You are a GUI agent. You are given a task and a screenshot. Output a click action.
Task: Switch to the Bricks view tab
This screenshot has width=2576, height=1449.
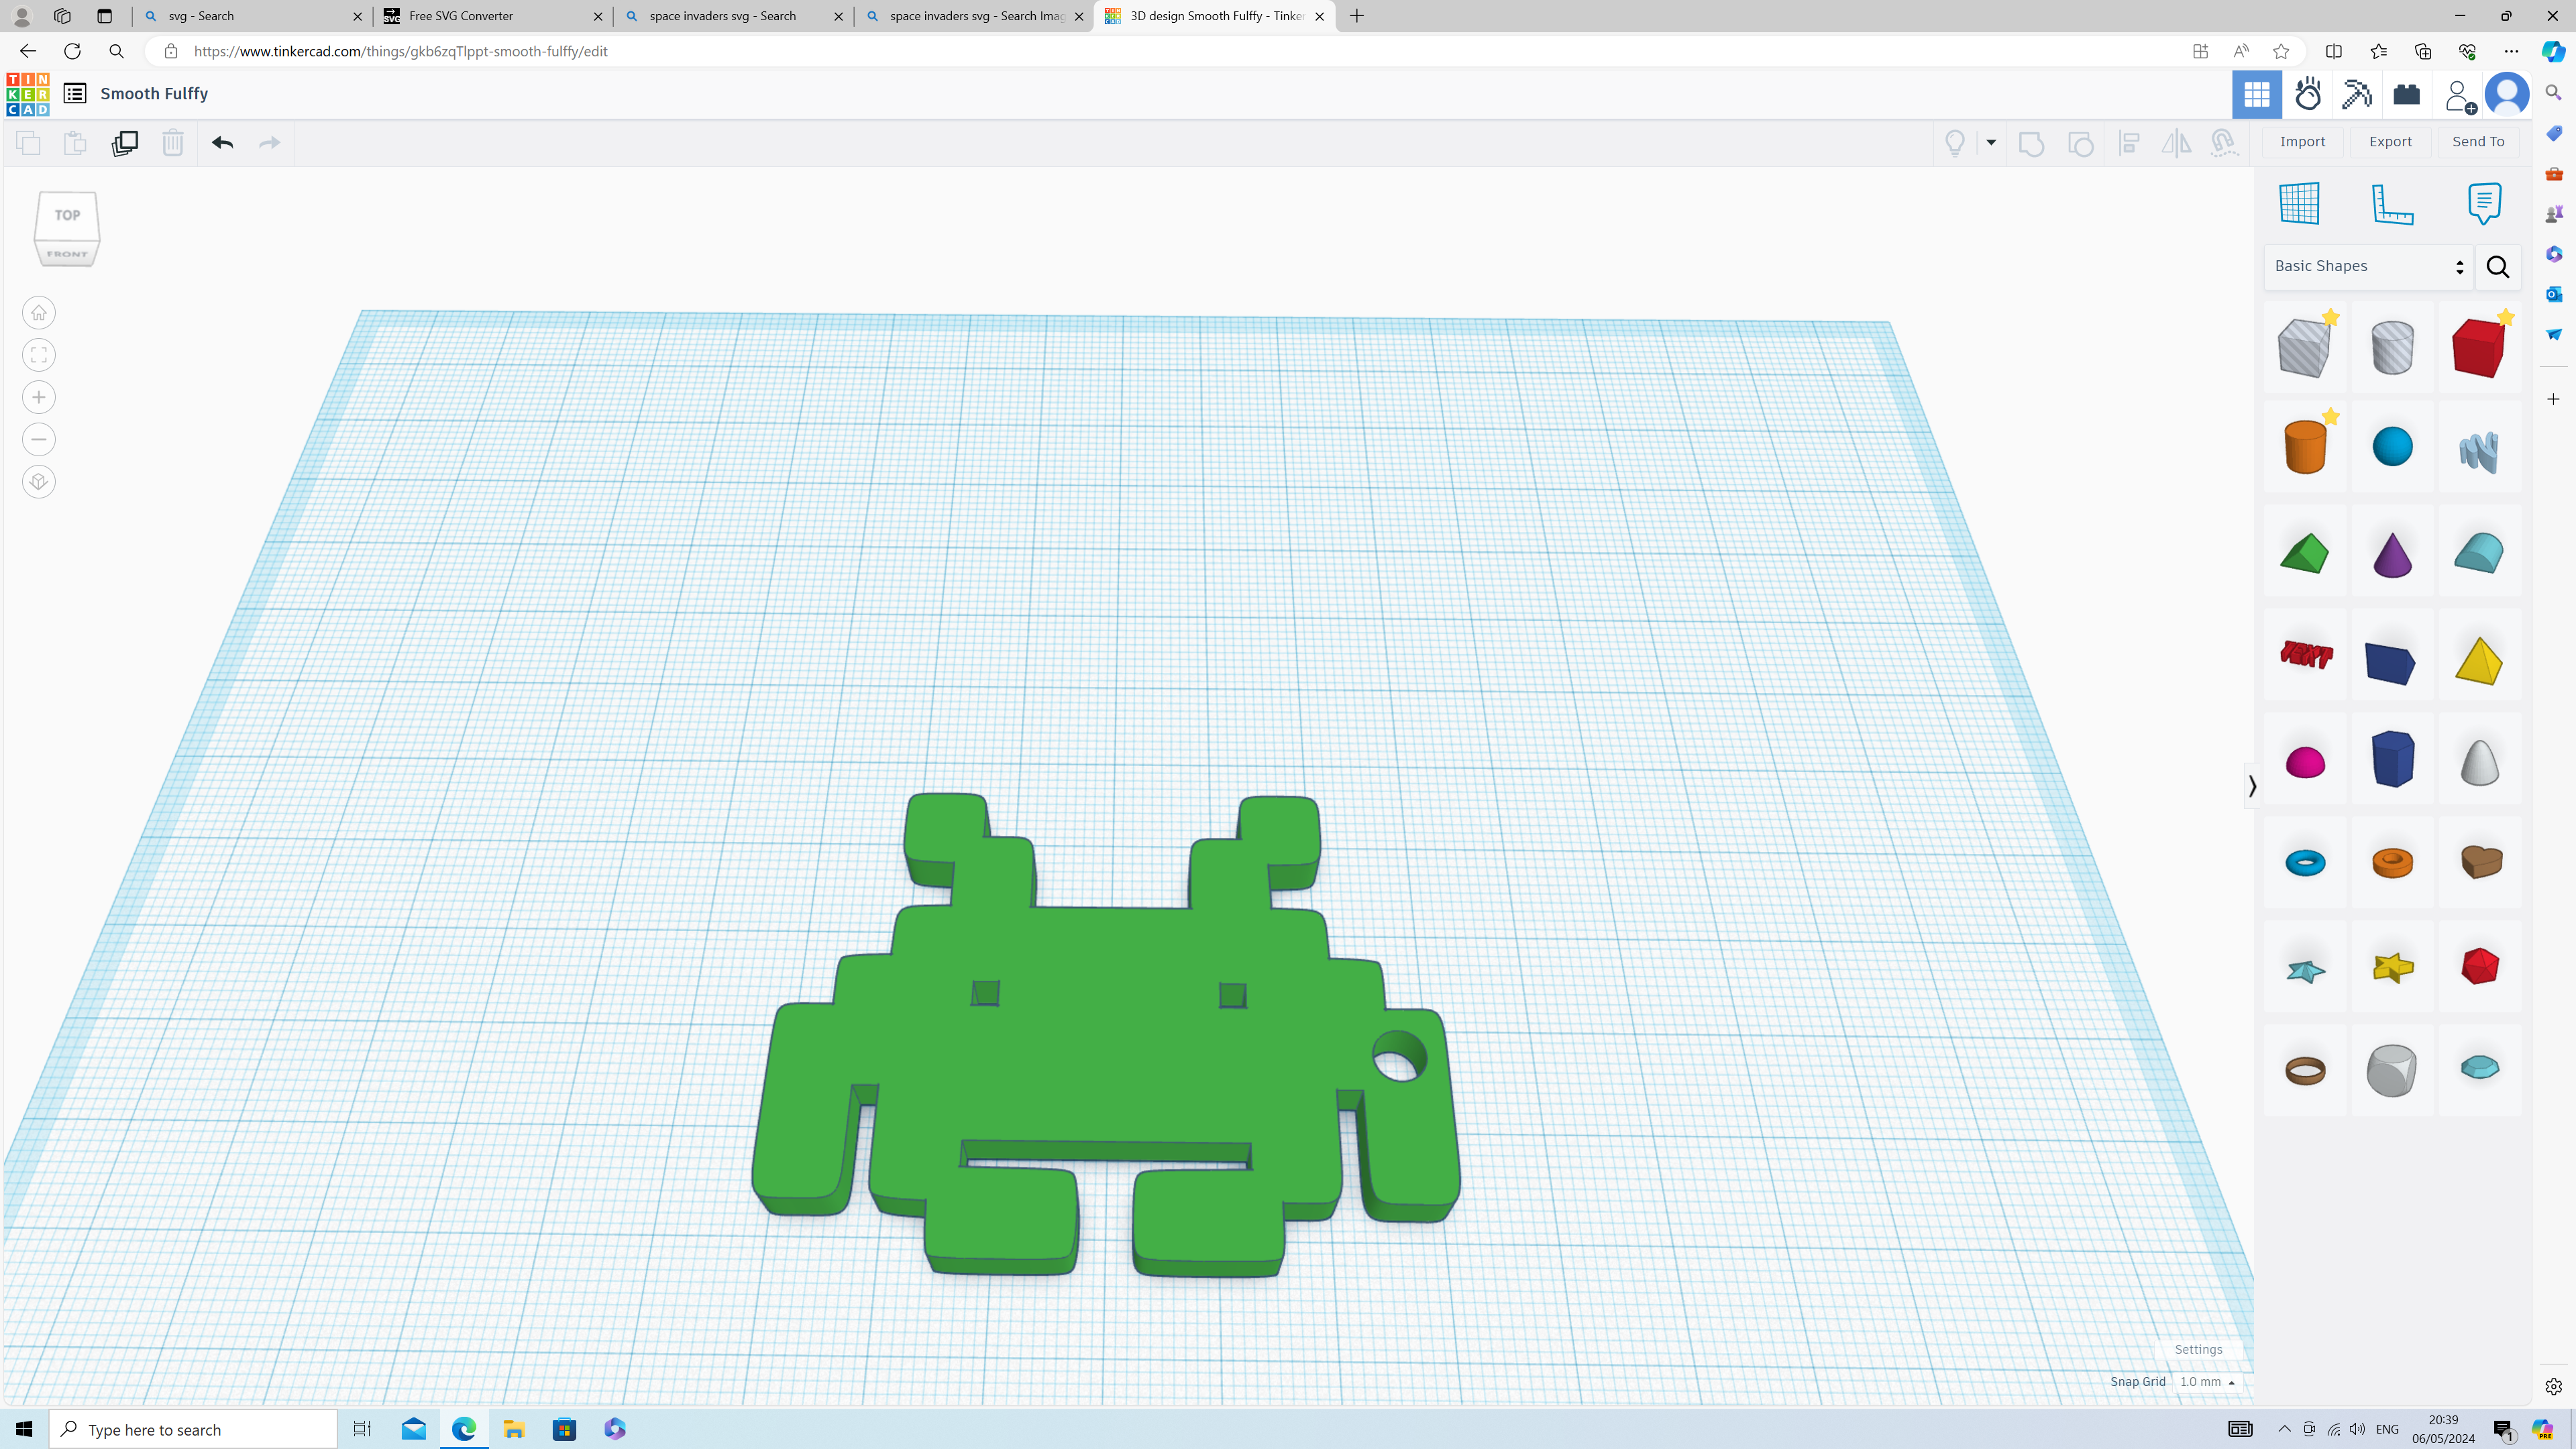[x=2406, y=94]
